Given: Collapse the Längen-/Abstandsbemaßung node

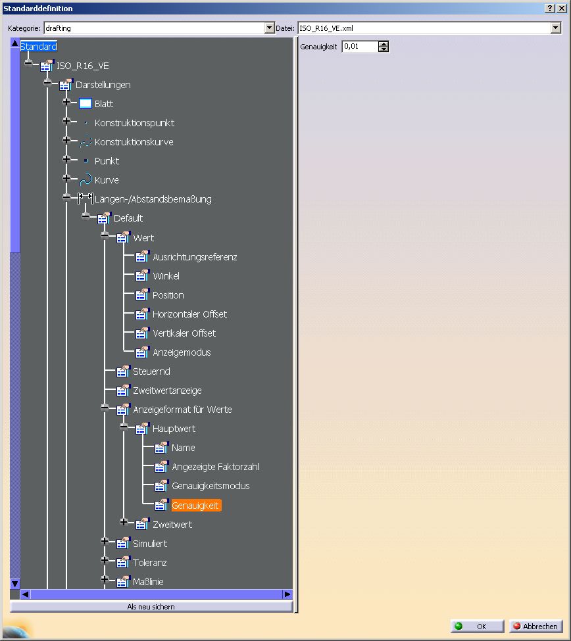Looking at the screenshot, I should [x=66, y=197].
